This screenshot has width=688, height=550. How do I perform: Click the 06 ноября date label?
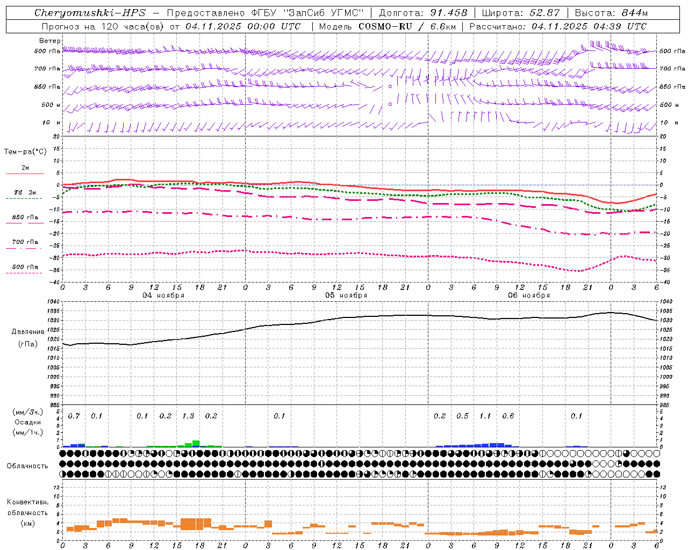[x=529, y=295]
